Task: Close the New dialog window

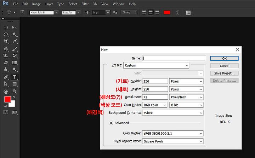Action: (237, 50)
